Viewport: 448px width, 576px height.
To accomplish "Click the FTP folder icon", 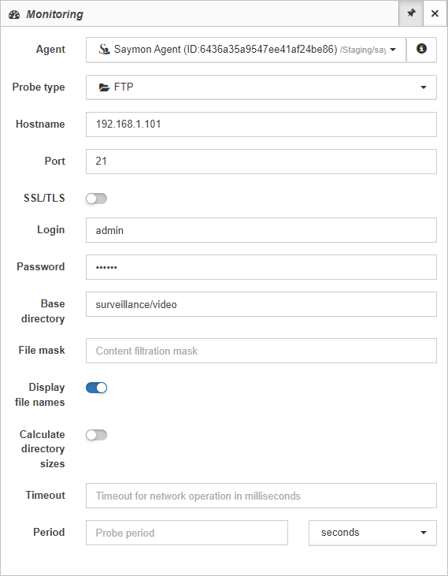I will tap(104, 87).
